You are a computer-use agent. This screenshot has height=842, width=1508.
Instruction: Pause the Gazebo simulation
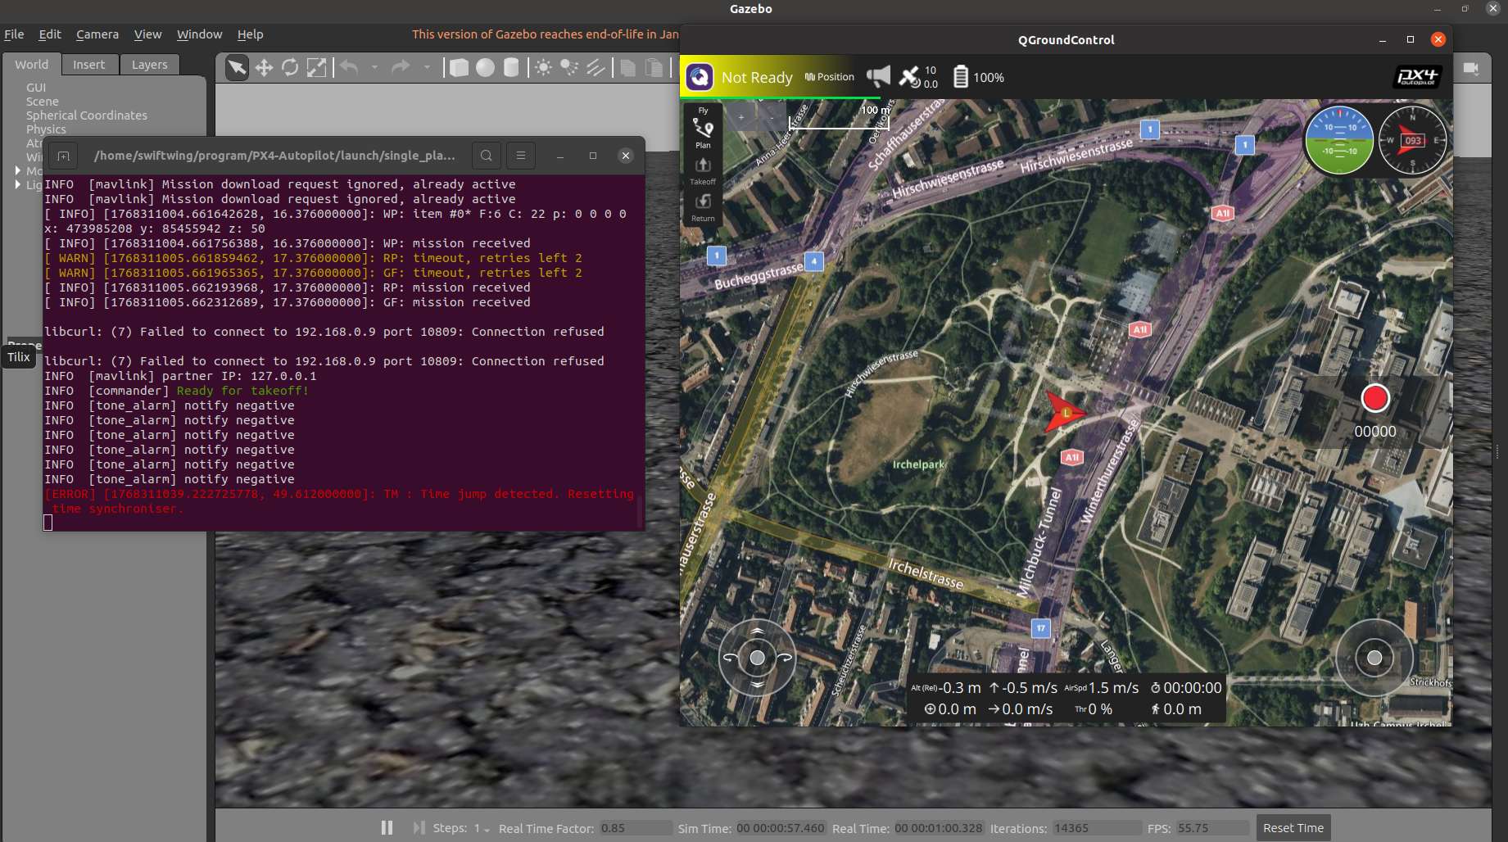(387, 828)
